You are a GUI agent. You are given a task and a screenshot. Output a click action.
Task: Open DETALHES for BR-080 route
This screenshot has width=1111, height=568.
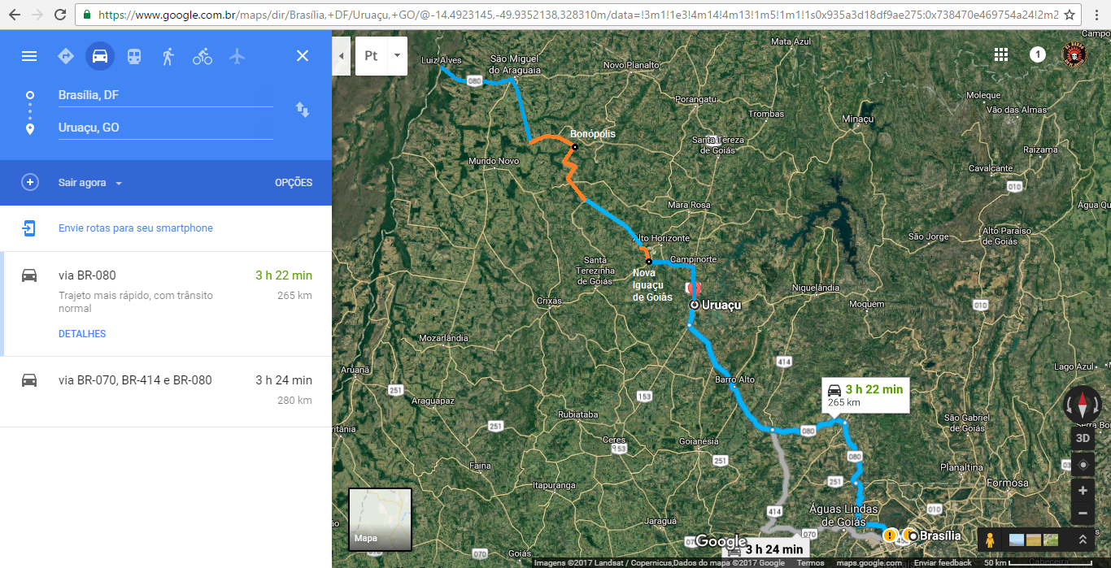tap(82, 334)
